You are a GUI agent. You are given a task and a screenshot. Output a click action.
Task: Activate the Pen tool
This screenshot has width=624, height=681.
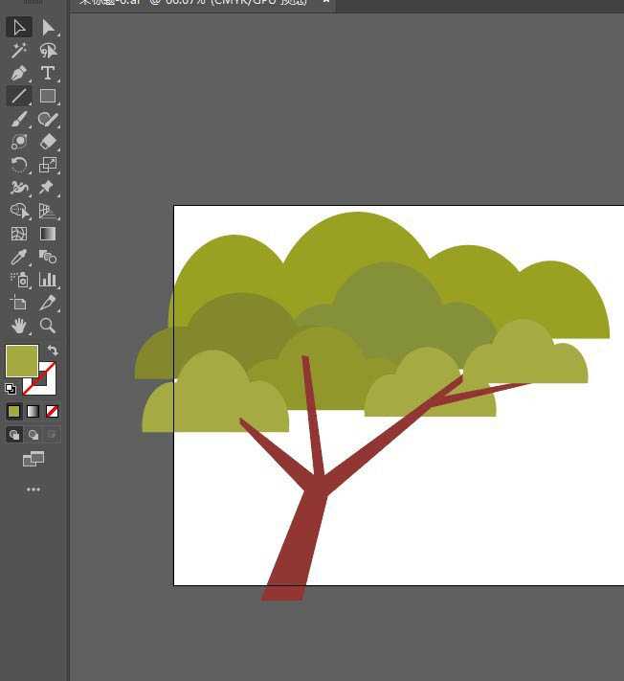pos(18,73)
